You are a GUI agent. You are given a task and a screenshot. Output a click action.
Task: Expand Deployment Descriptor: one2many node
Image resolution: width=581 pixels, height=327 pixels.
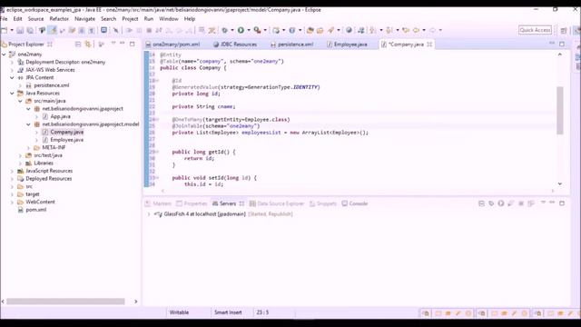[x=12, y=62]
